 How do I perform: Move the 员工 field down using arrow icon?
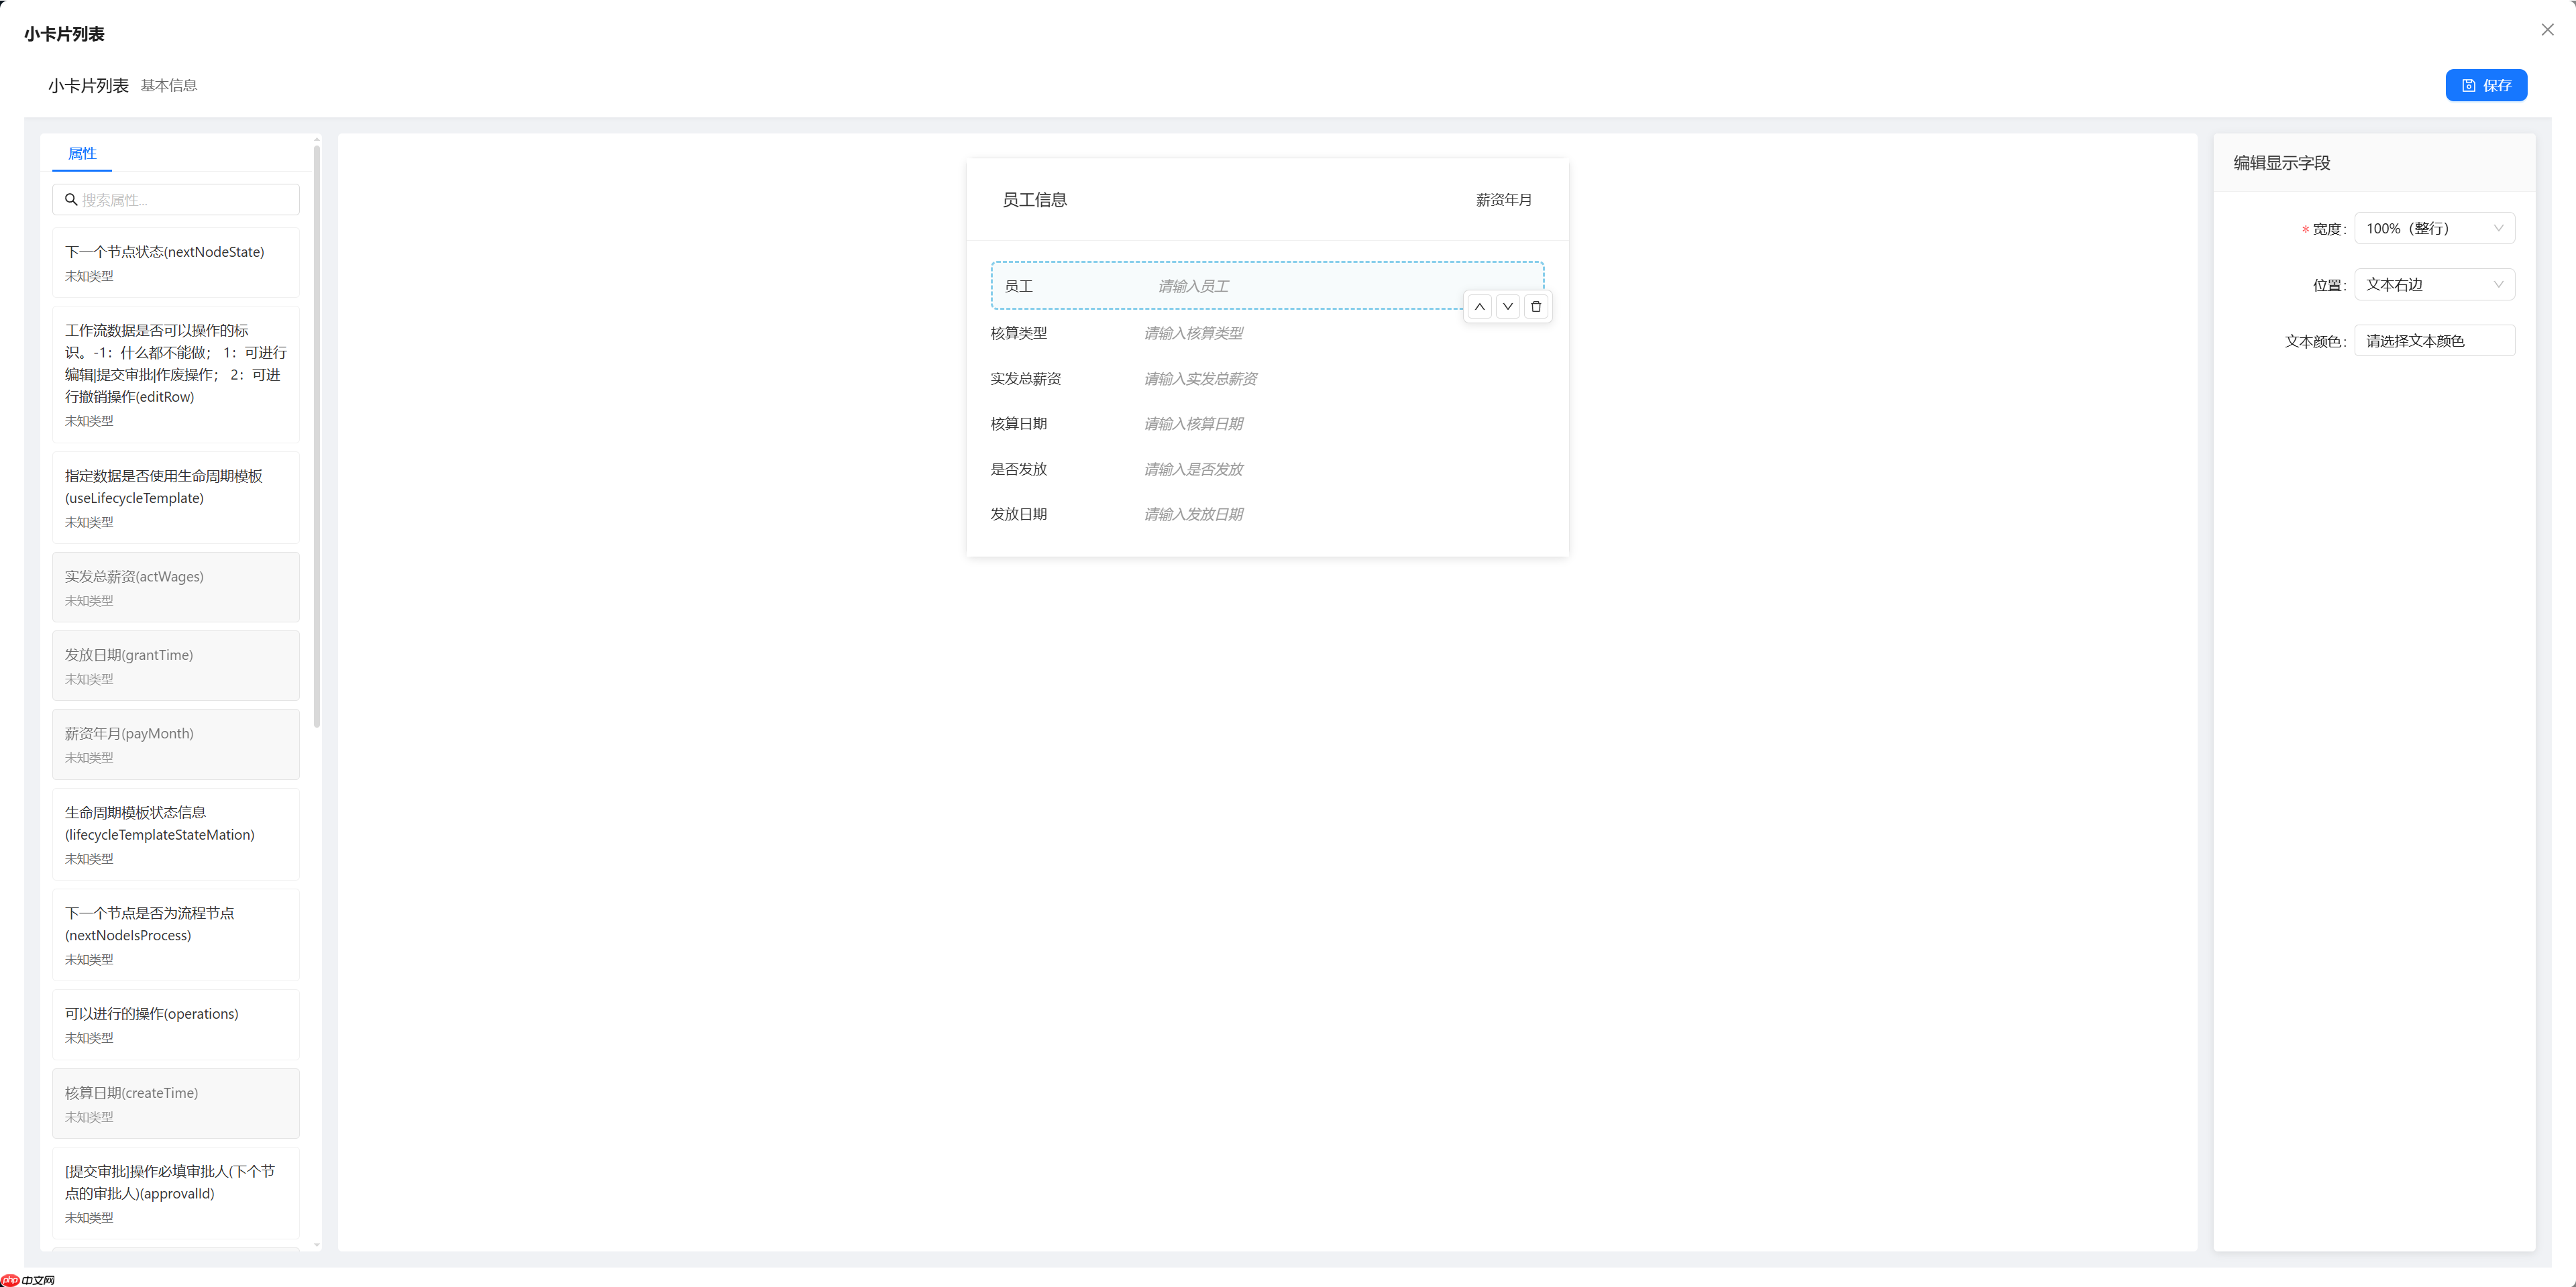1508,306
